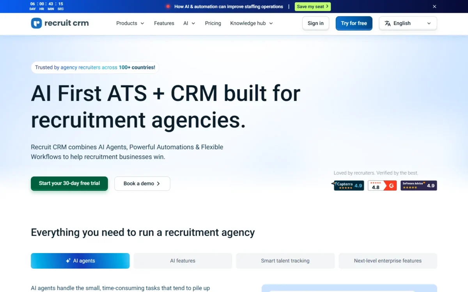Screen dimensions: 468x292
Task: Click the Recruit CRM logo icon
Action: 36,23
